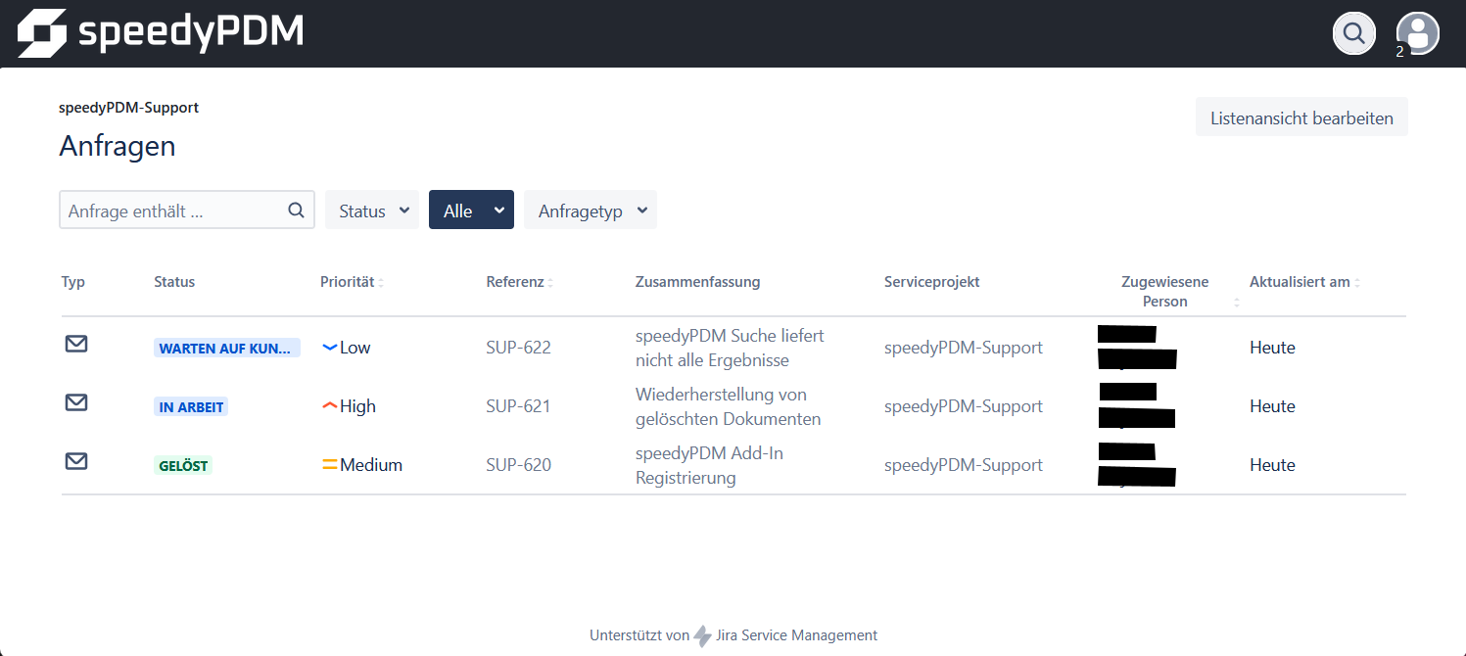Open the user profile avatar menu
Image resolution: width=1466 pixels, height=656 pixels.
click(1417, 33)
